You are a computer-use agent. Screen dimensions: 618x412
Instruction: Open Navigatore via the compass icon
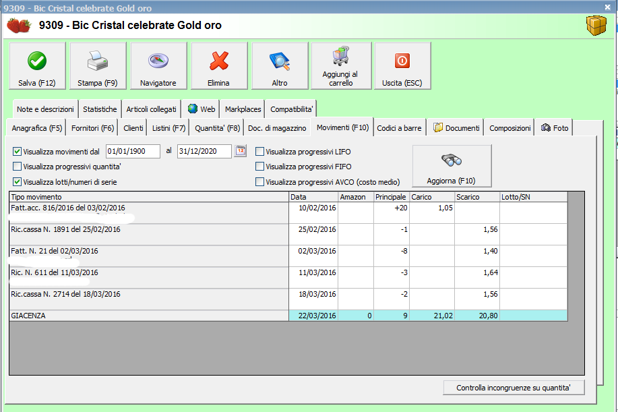158,61
